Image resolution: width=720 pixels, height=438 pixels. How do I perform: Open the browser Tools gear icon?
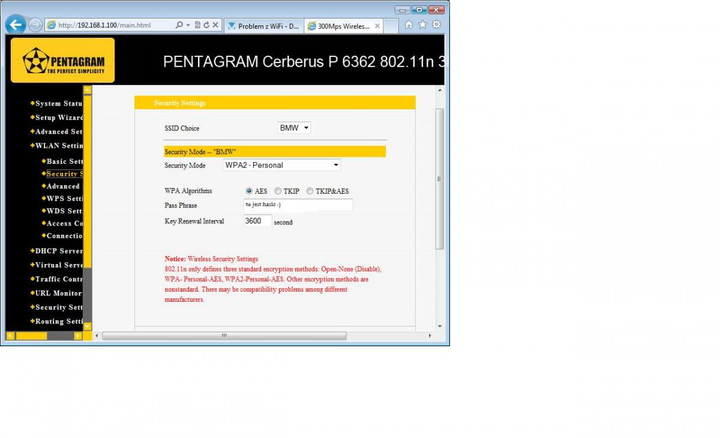[x=436, y=25]
